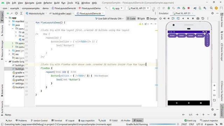Viewport: 224px width, 126px height.
Task: Open Emulator panel settings gear
Action: point(212,13)
